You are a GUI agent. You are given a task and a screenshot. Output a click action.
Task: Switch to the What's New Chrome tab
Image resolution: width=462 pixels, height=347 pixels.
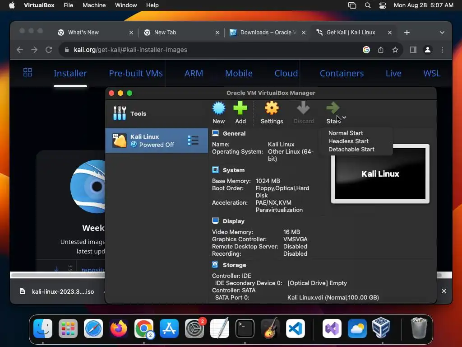[x=95, y=33]
